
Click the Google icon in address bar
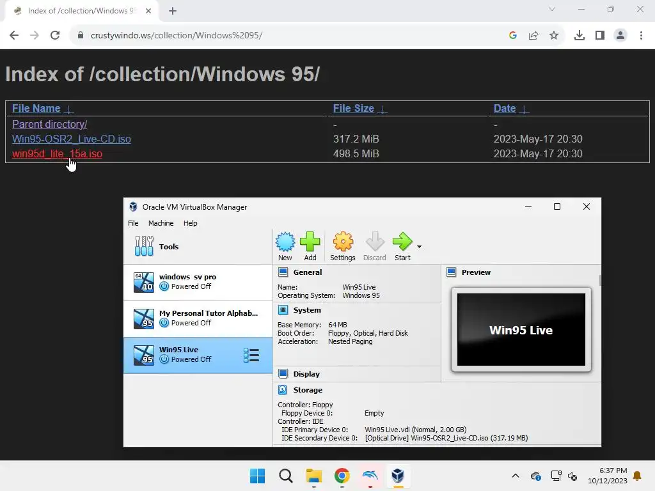pos(513,36)
